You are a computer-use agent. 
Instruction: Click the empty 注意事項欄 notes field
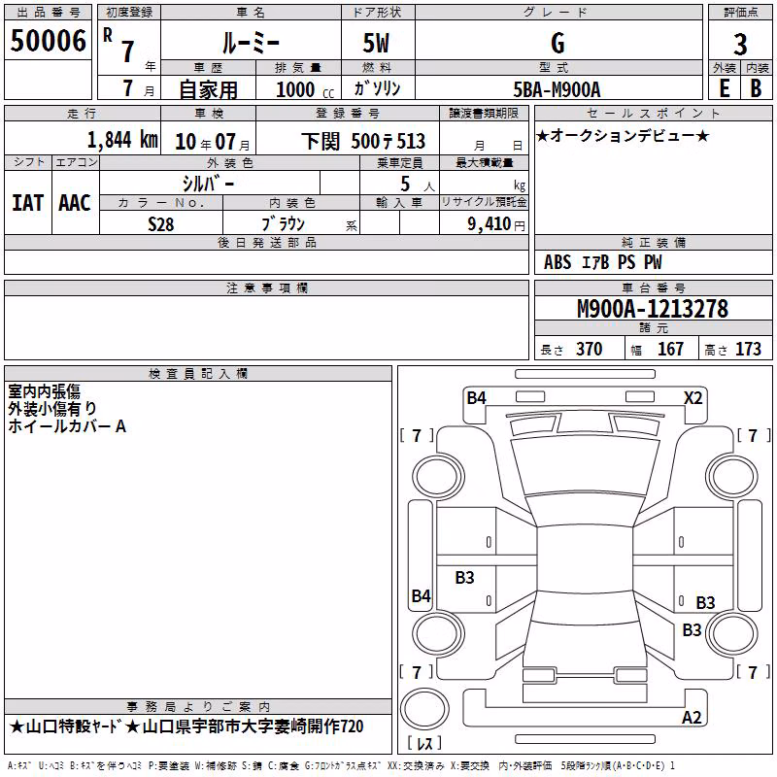click(266, 327)
